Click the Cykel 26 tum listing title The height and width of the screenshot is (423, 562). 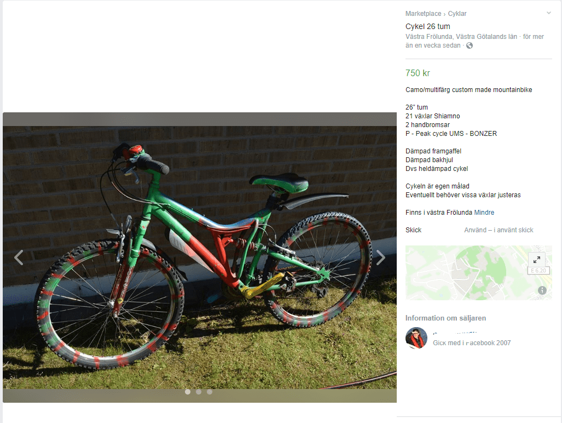click(427, 26)
